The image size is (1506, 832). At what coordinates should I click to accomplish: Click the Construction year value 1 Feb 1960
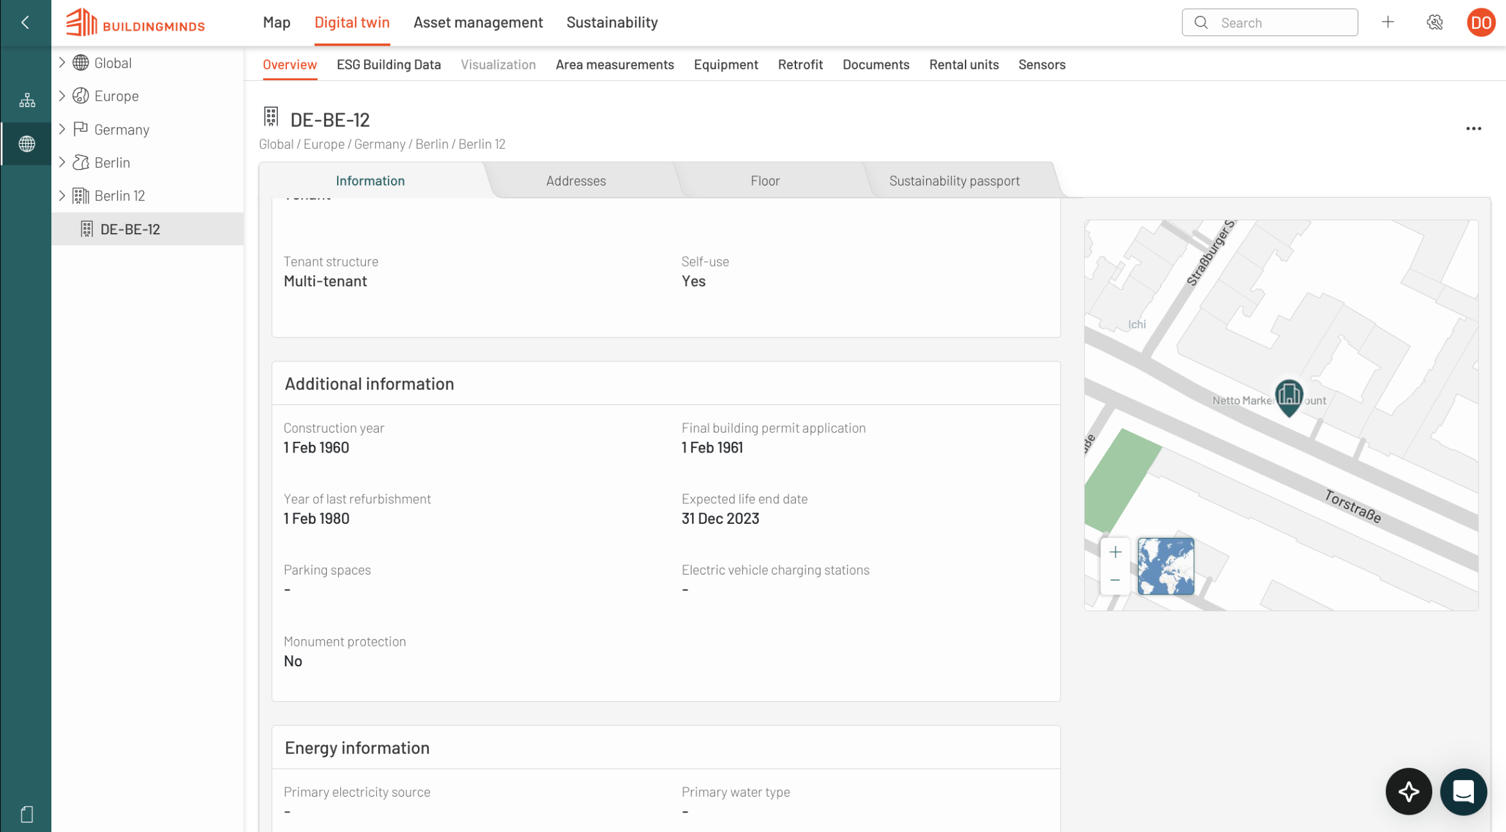[x=316, y=447]
